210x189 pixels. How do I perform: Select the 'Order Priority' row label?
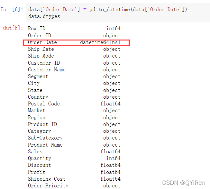(x=48, y=186)
